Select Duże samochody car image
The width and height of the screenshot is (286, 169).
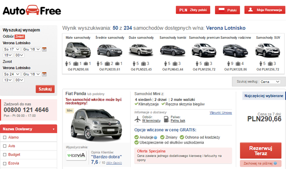point(141,50)
